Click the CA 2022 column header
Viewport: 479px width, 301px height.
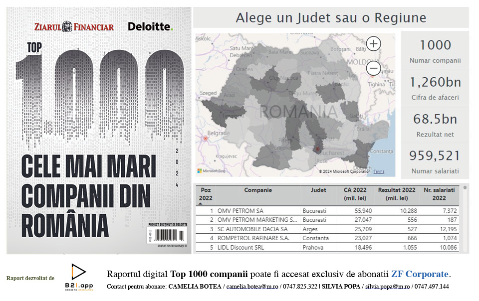[x=355, y=194]
